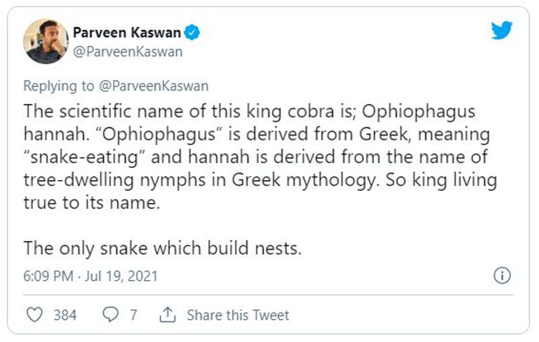Viewport: 539px width, 342px height.
Task: Open the @ParveenKaswan handle under name
Action: tap(127, 52)
